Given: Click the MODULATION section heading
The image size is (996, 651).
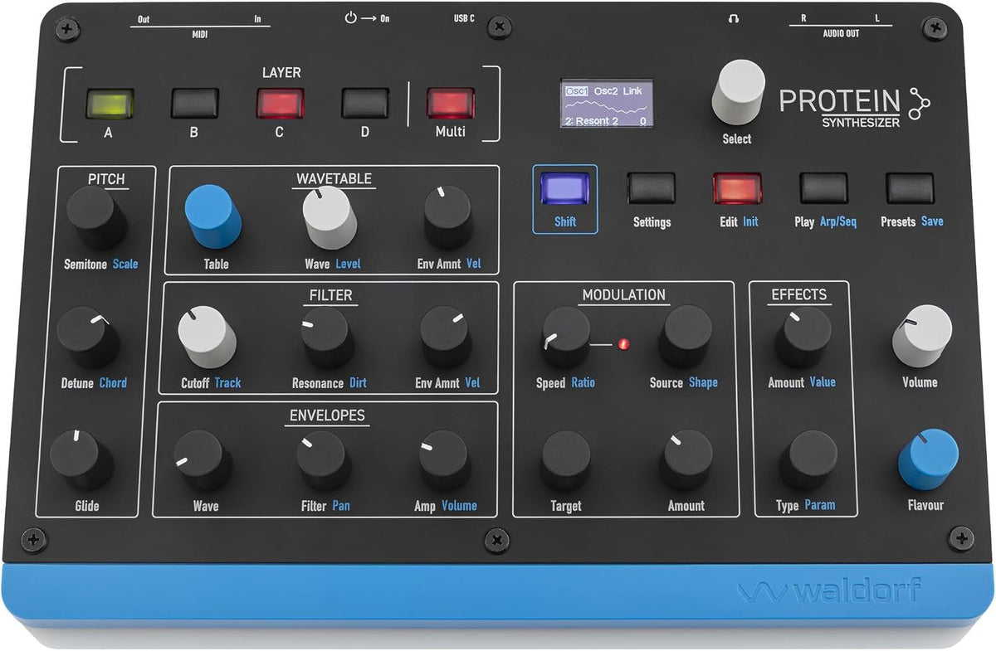Looking at the screenshot, I should 623,294.
